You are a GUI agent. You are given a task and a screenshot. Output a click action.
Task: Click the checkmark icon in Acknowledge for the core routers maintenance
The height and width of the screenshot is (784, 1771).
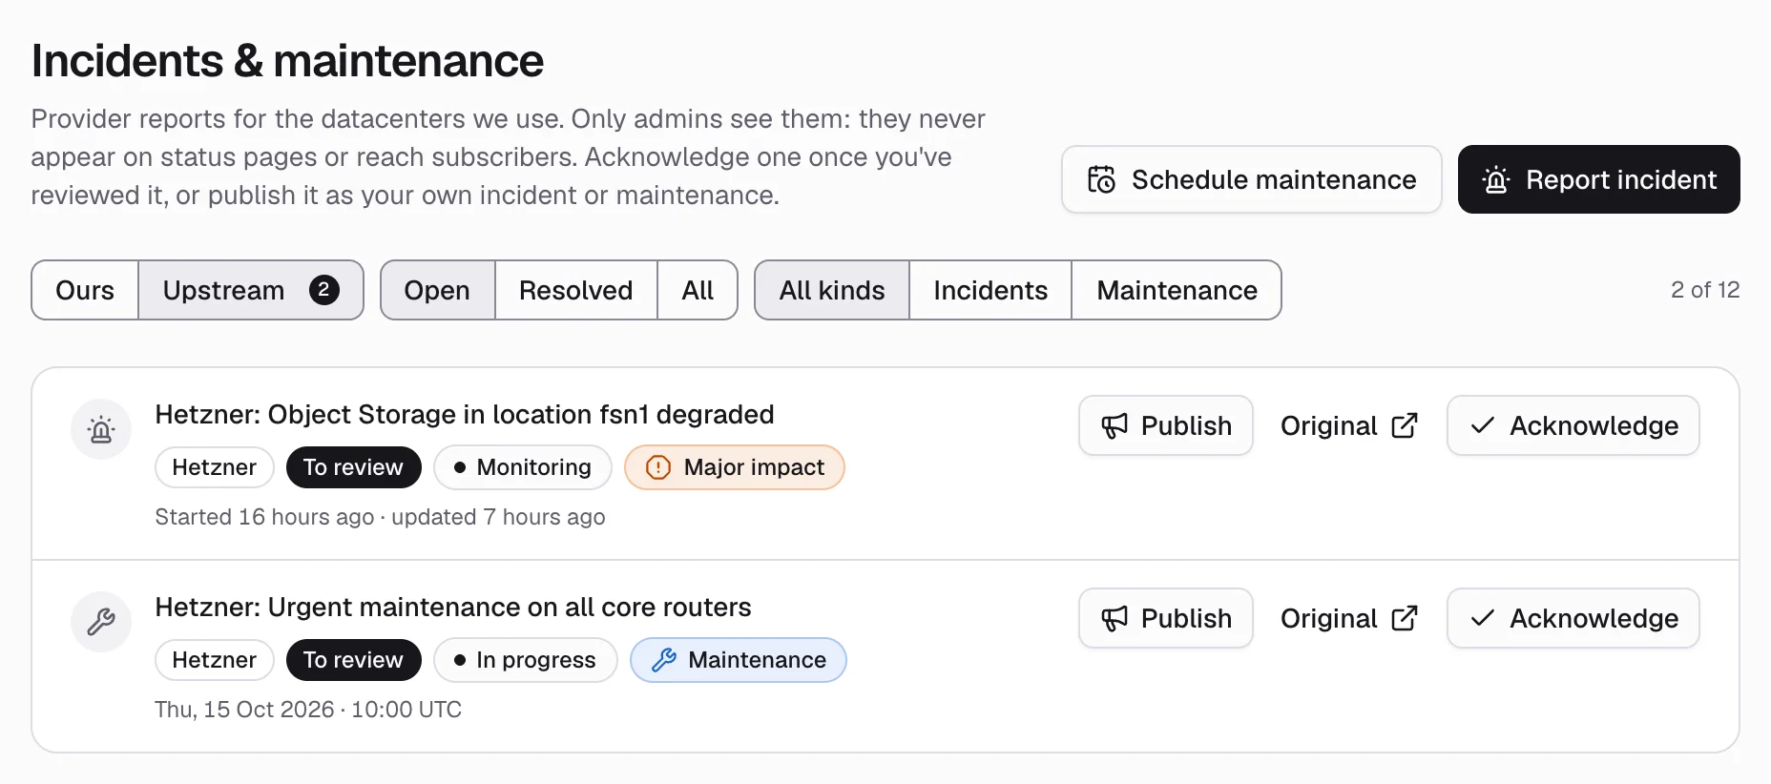click(x=1482, y=618)
